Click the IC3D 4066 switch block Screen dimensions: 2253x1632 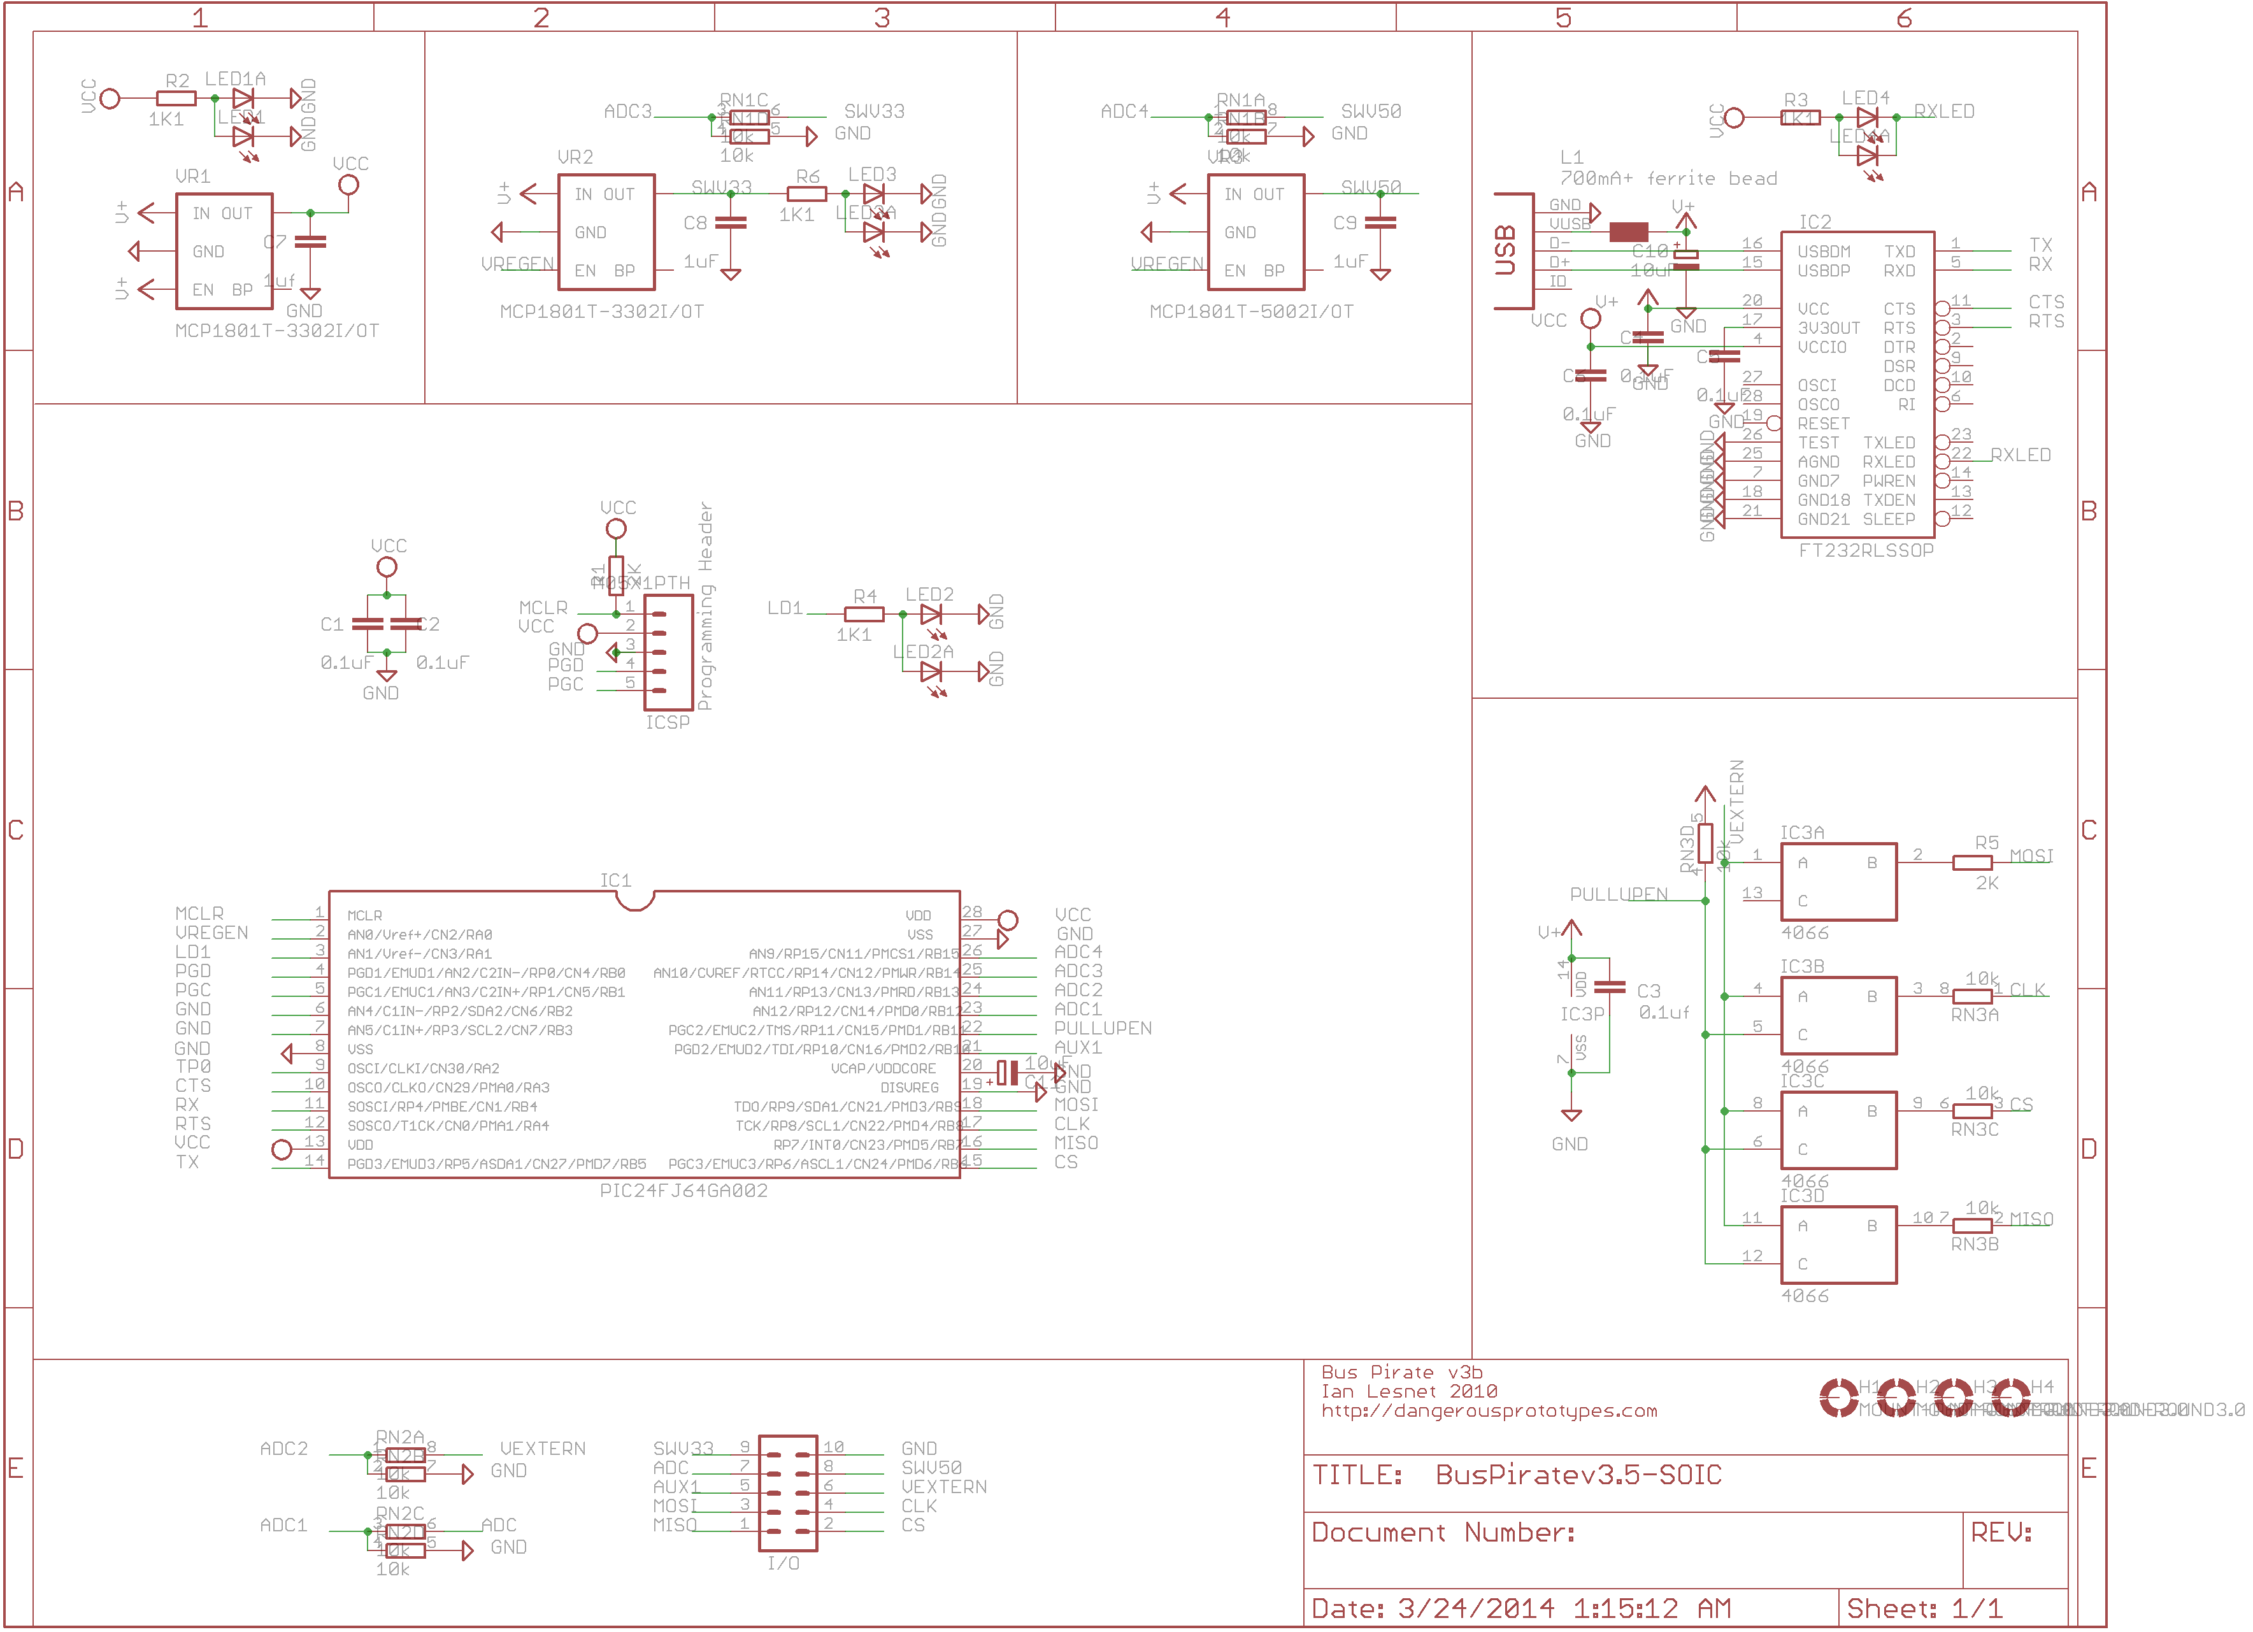pos(1839,1245)
